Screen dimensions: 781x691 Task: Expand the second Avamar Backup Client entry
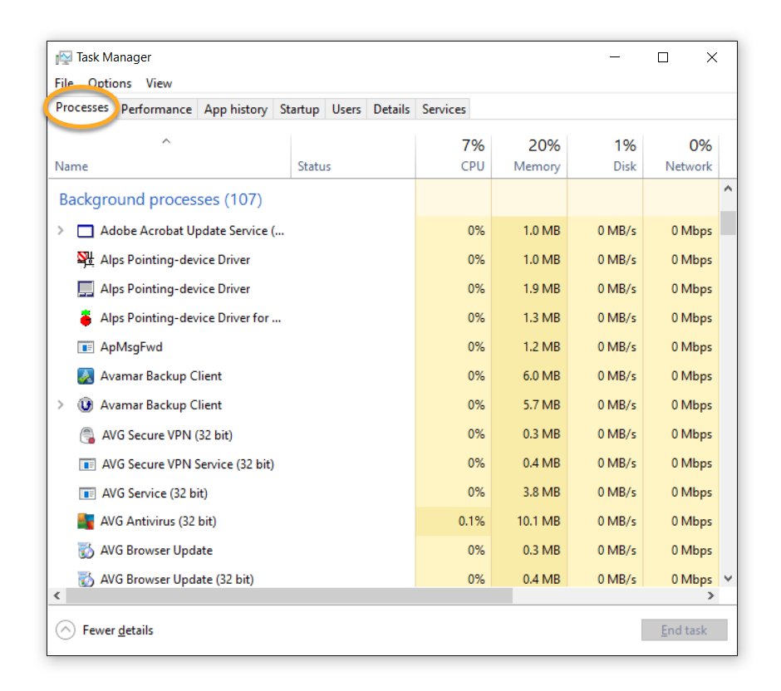click(61, 405)
